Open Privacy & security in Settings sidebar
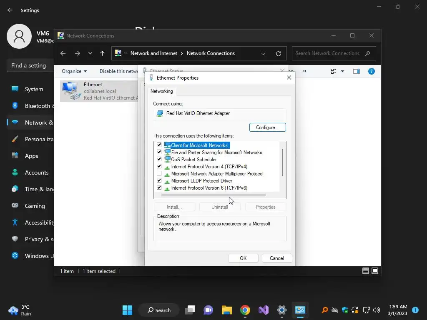The width and height of the screenshot is (427, 320). (x=31, y=239)
